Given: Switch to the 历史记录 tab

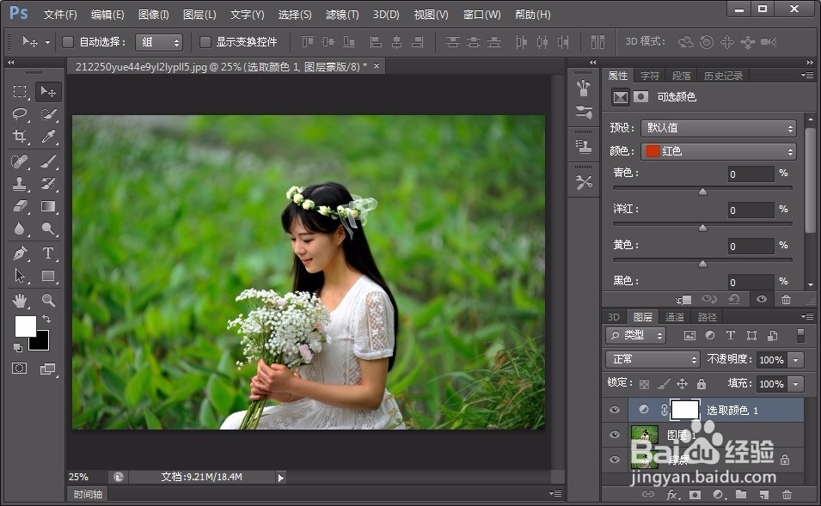Looking at the screenshot, I should [x=723, y=76].
